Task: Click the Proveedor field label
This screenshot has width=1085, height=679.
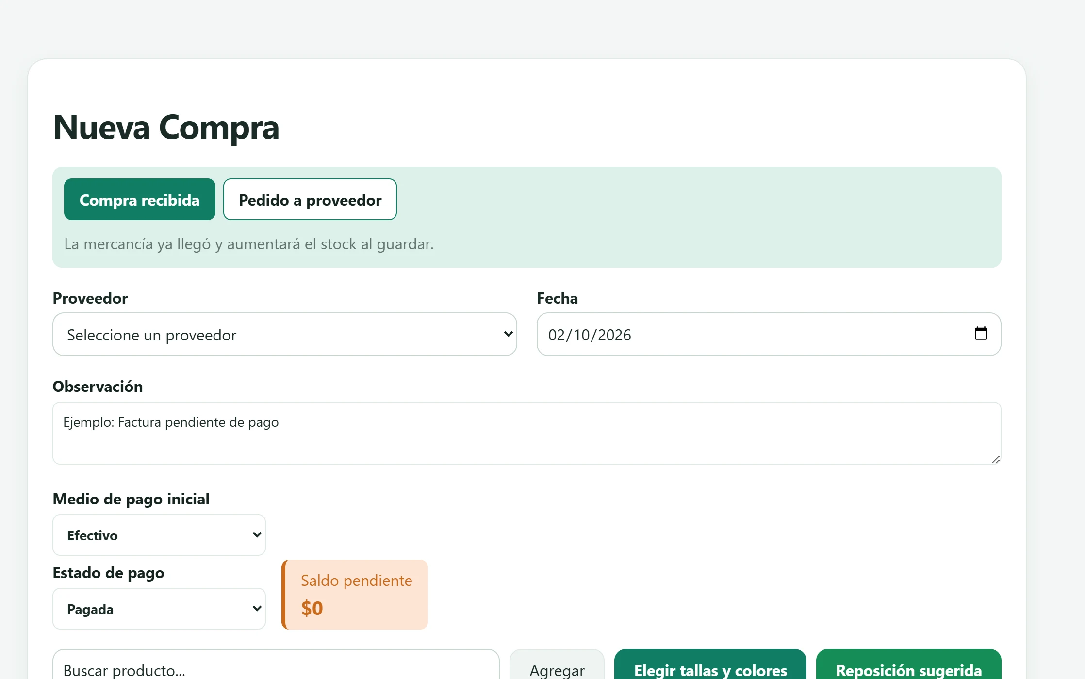Action: (90, 298)
